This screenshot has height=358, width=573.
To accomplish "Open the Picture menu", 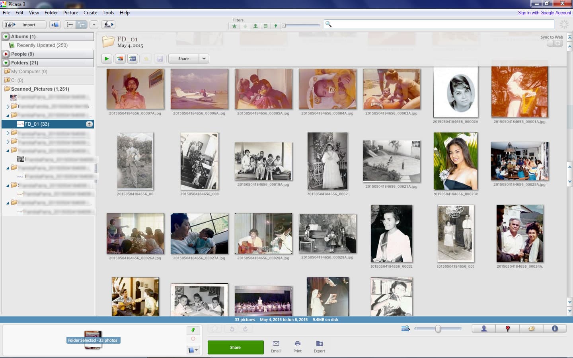I will [70, 12].
